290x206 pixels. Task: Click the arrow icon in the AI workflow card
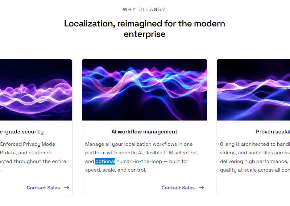click(x=201, y=188)
